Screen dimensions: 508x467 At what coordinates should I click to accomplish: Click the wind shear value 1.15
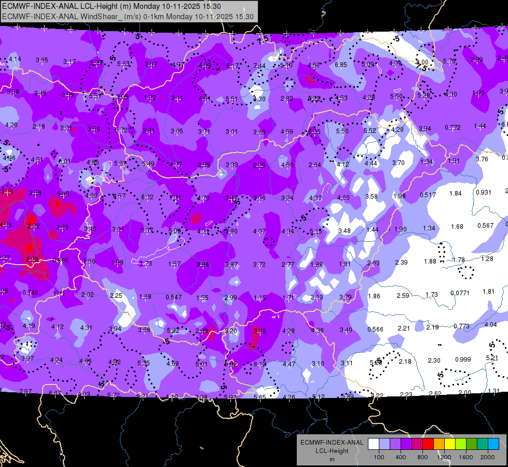coord(260,297)
